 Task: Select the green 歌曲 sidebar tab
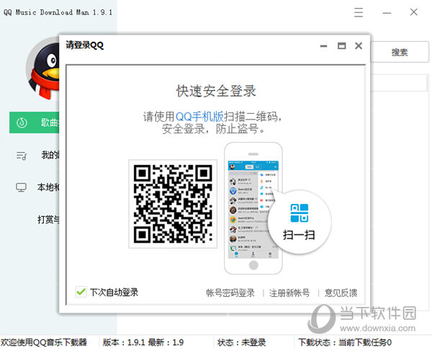click(34, 122)
